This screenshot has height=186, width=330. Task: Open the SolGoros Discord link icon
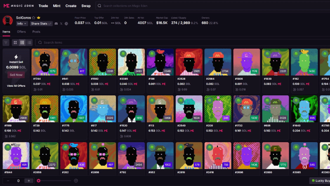[56, 24]
